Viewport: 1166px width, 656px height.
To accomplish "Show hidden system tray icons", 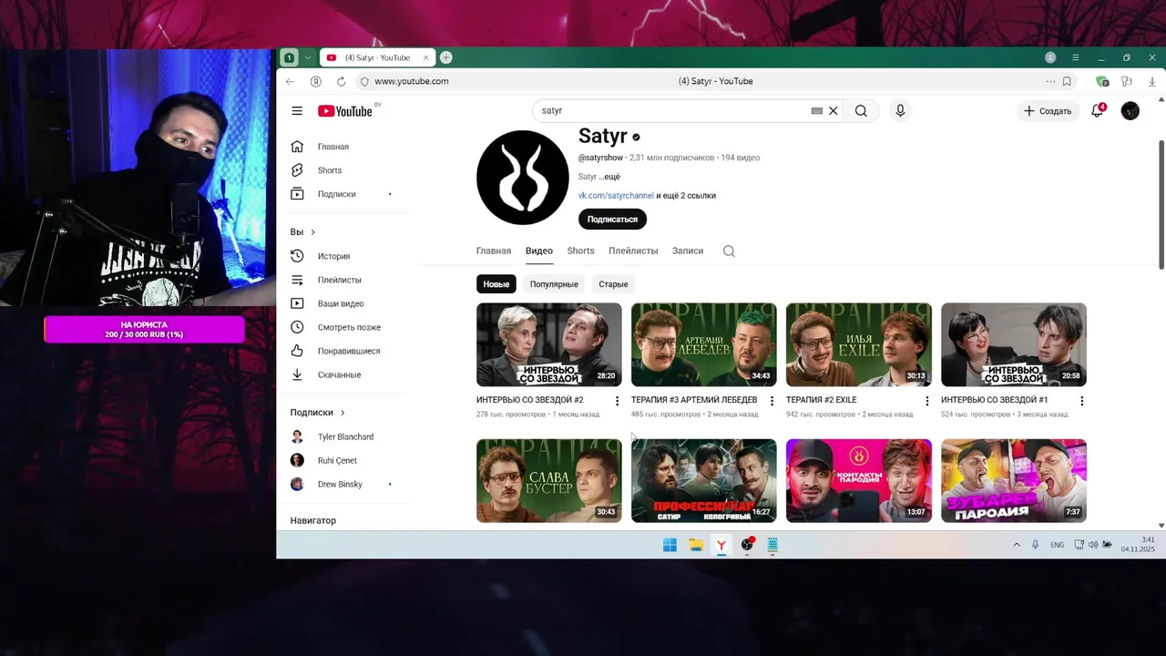I will pyautogui.click(x=1017, y=545).
